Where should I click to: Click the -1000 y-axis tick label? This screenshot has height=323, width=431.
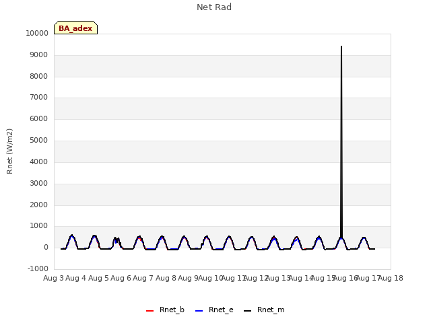38,268
